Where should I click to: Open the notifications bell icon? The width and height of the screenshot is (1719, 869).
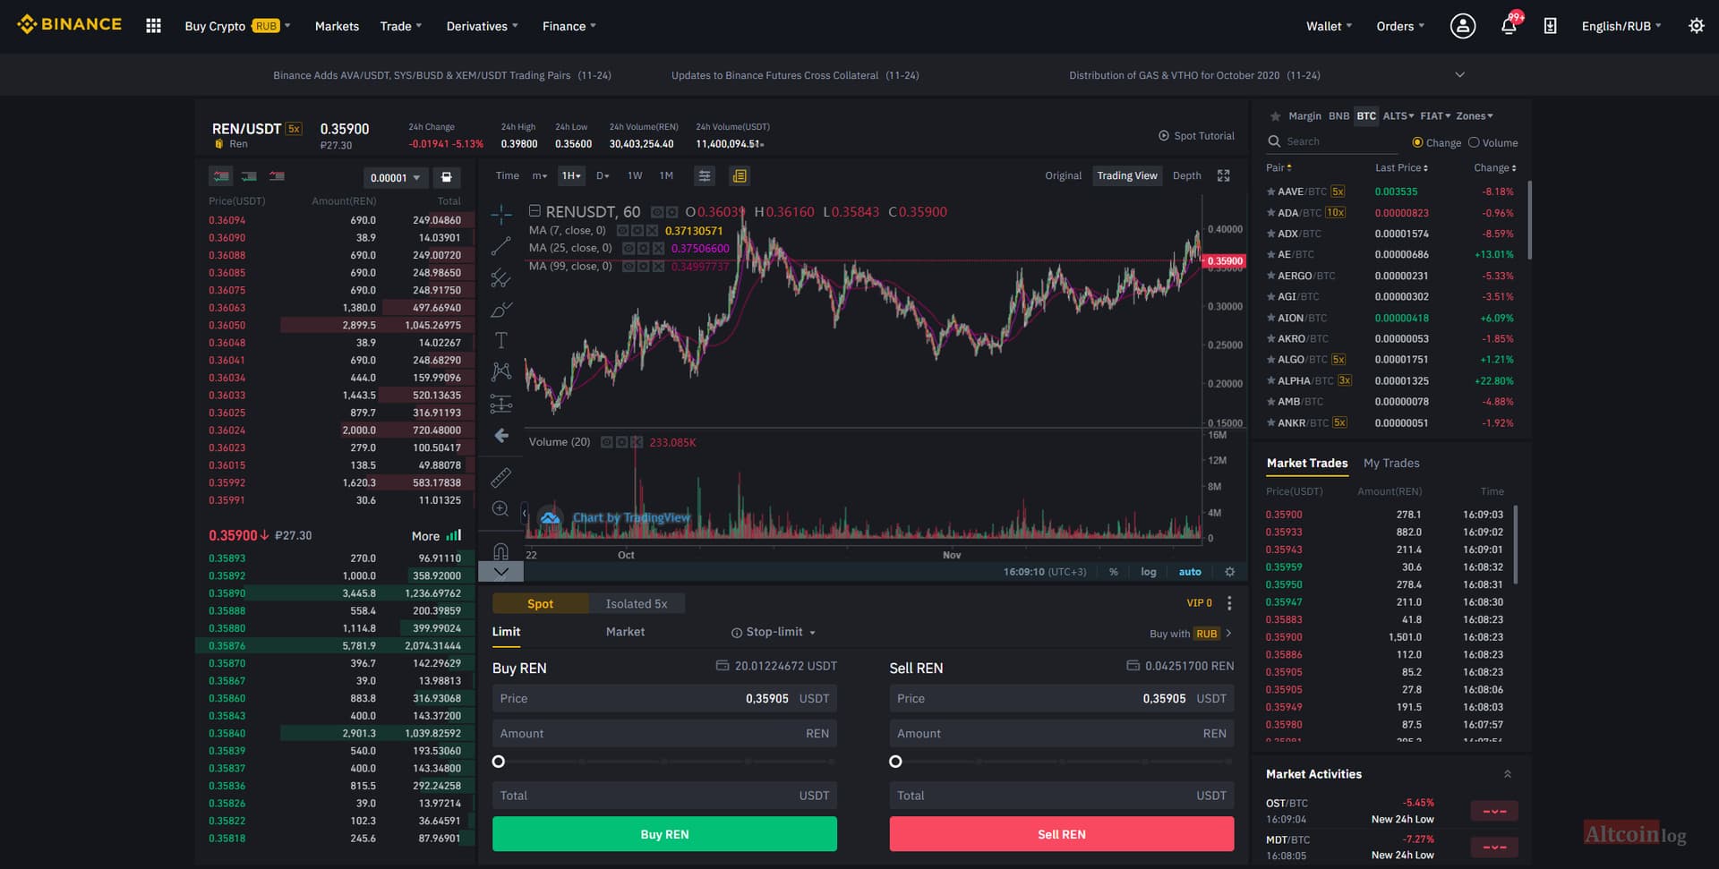click(1509, 26)
